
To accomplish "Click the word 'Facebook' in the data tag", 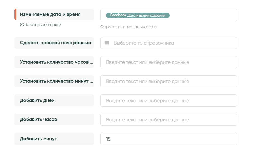I will [x=118, y=15].
